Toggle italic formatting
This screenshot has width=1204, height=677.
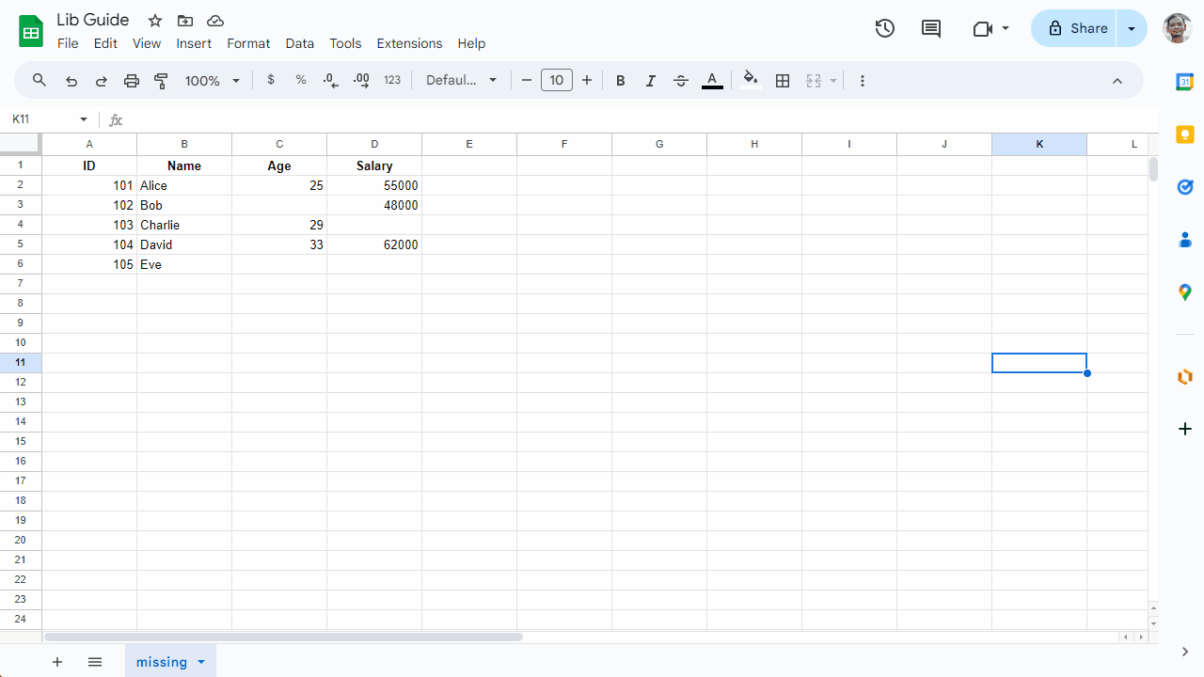coord(651,81)
